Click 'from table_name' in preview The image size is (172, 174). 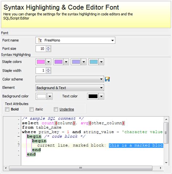[x=42, y=127]
